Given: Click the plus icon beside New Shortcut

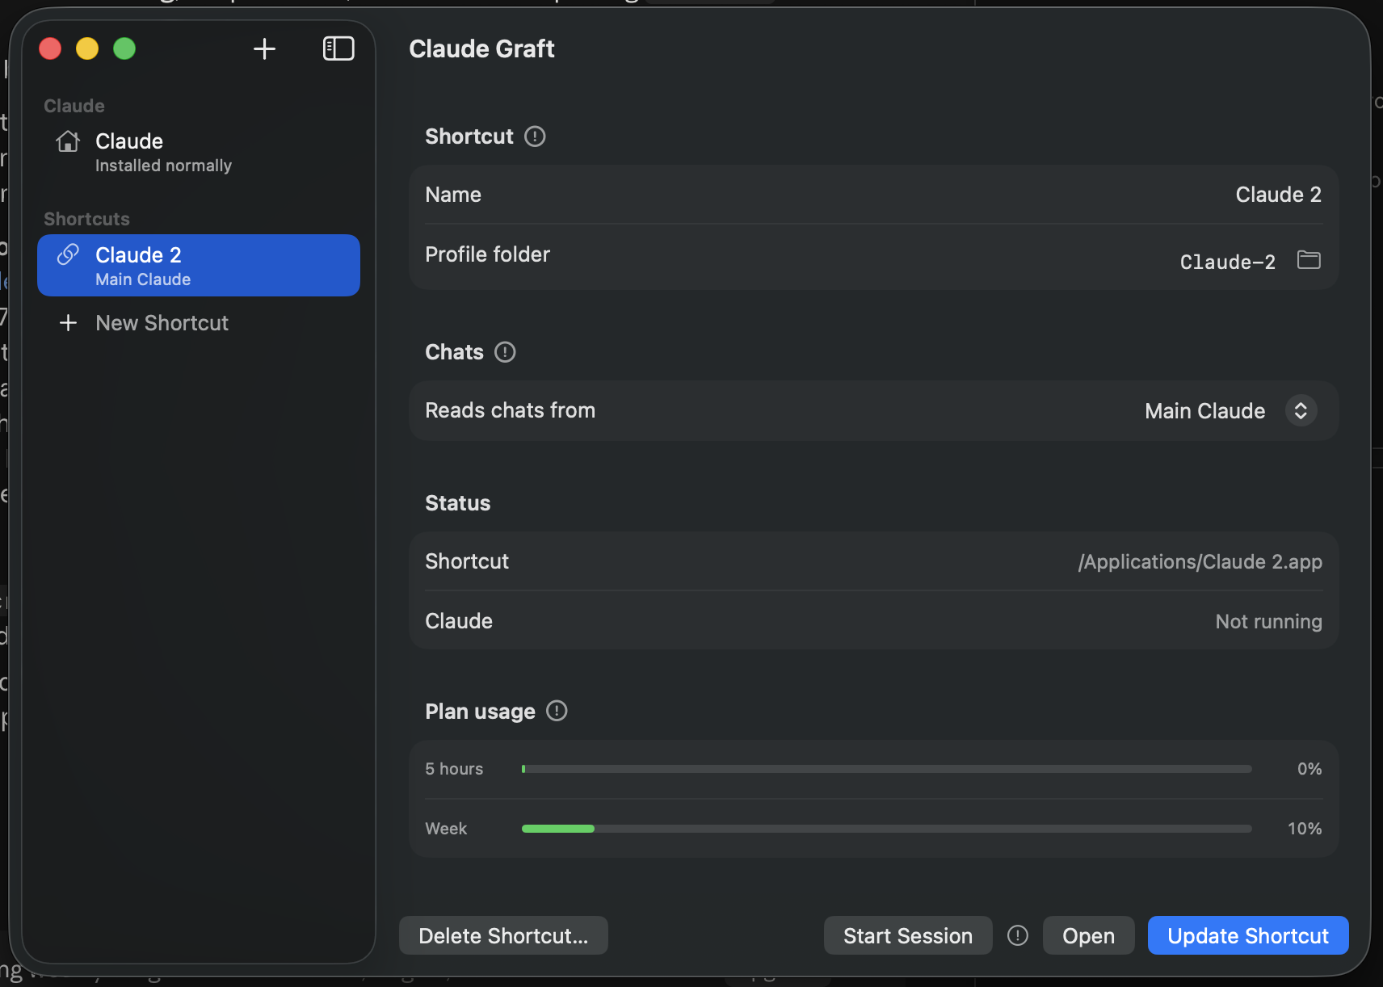Looking at the screenshot, I should (x=68, y=323).
